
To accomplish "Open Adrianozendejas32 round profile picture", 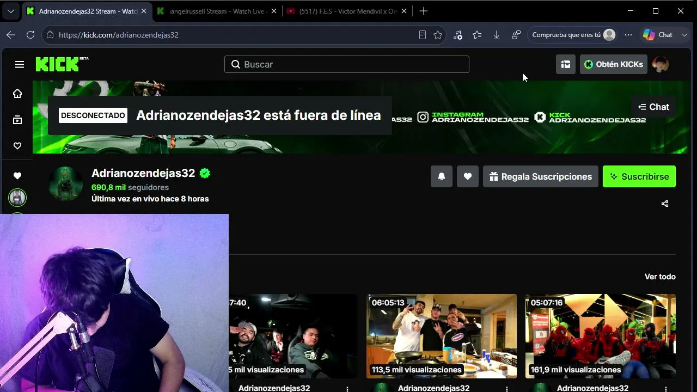I will tap(65, 184).
